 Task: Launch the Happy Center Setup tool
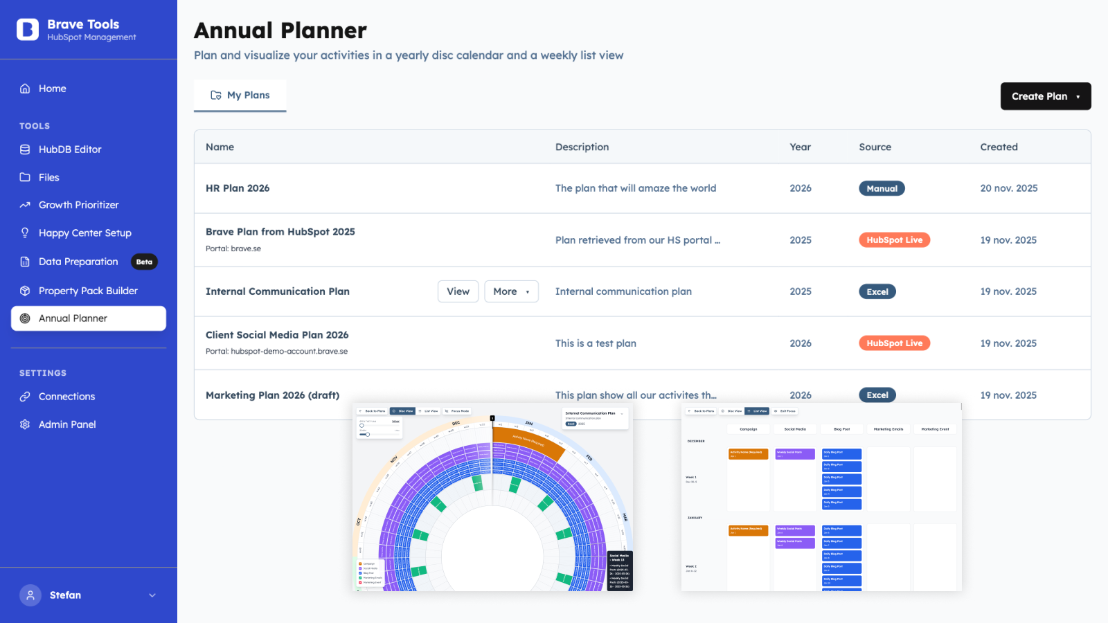[84, 233]
